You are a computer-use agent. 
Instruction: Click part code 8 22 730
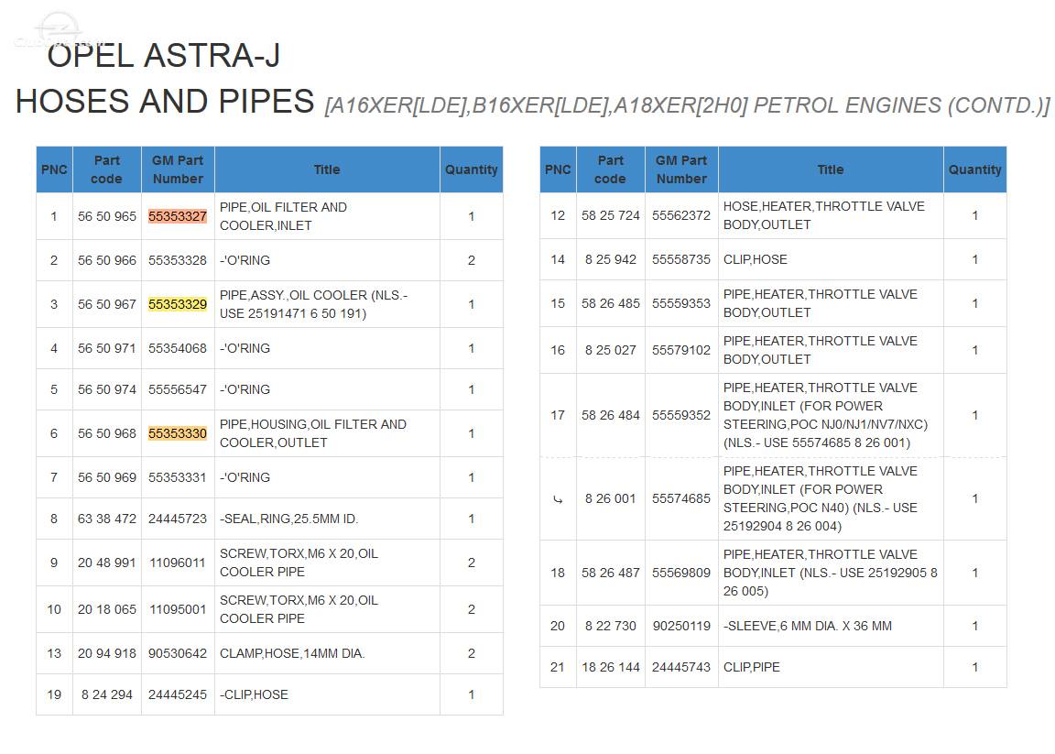click(x=611, y=626)
